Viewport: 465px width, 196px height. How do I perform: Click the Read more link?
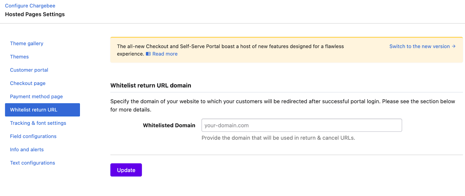165,54
